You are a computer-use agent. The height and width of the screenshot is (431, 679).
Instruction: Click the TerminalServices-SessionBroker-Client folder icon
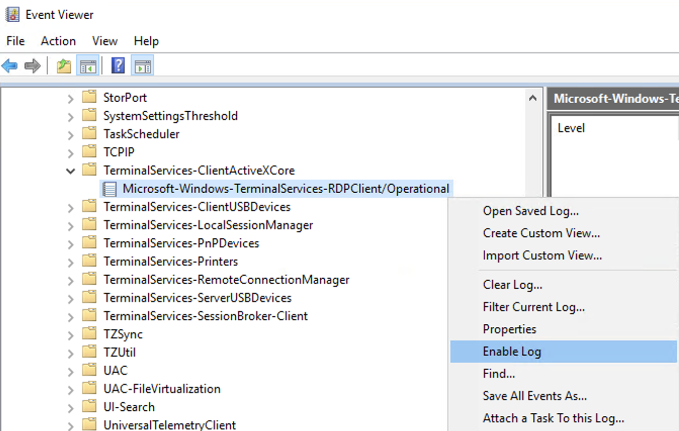point(90,316)
